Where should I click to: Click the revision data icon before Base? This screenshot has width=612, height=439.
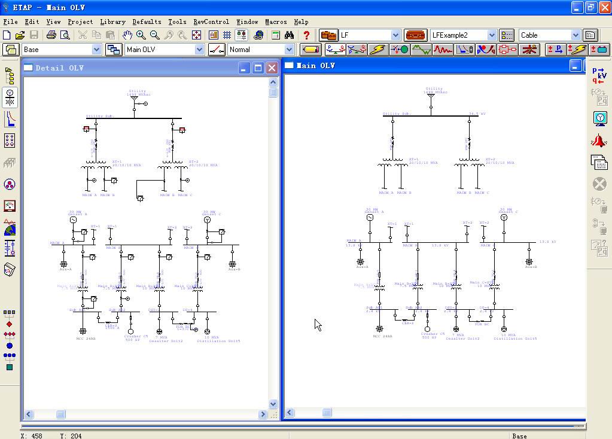(11, 50)
